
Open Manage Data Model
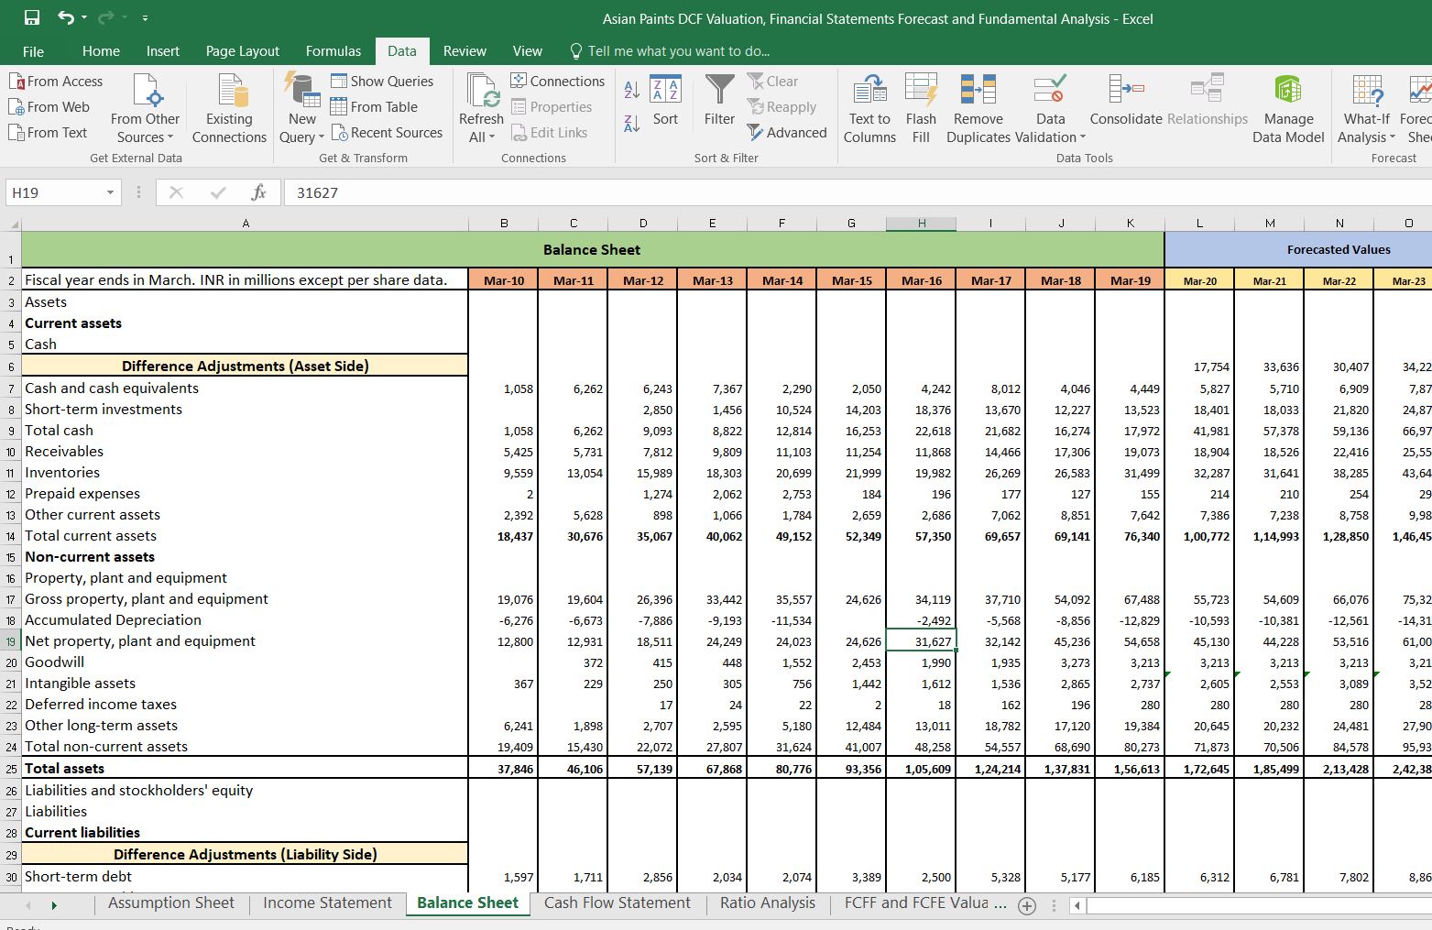coord(1288,108)
